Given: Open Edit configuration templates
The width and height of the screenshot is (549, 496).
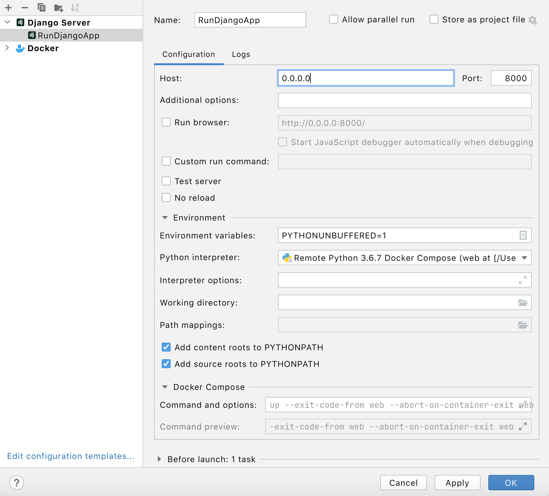Looking at the screenshot, I should coord(71,456).
